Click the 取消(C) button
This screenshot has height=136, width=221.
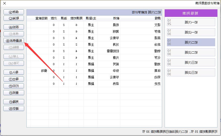[x=14, y=18]
